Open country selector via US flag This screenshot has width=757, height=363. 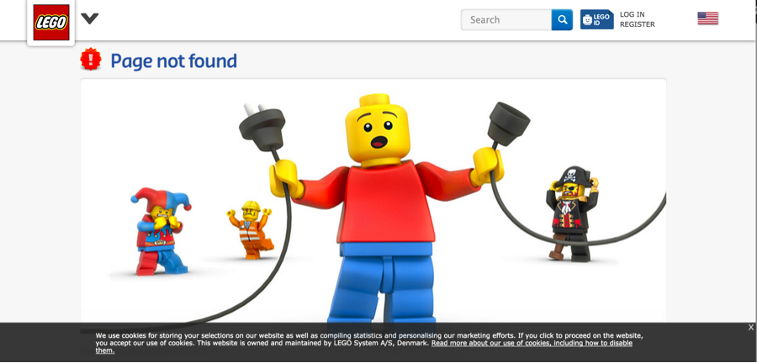(x=707, y=18)
